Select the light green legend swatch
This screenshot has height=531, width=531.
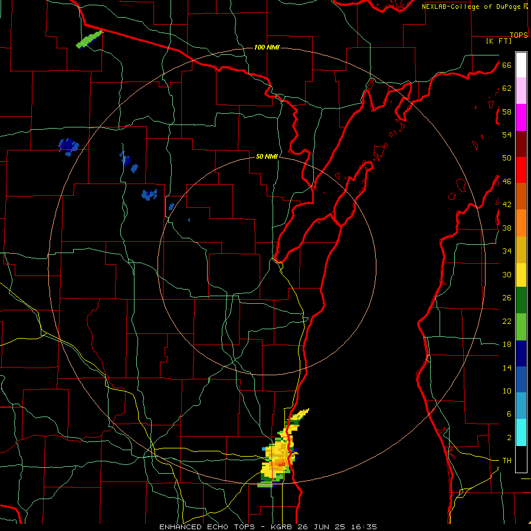pos(521,327)
